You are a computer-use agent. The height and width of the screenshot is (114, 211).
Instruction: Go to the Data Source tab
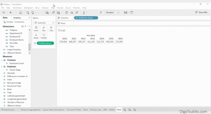(8, 110)
